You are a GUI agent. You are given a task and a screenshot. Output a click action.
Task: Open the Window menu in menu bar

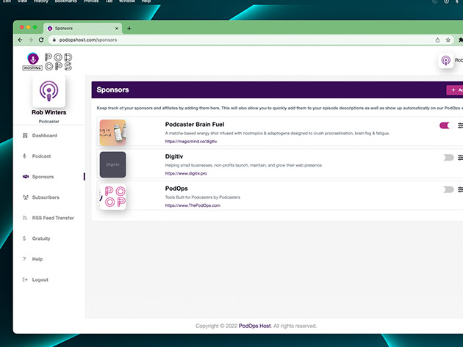click(126, 1)
